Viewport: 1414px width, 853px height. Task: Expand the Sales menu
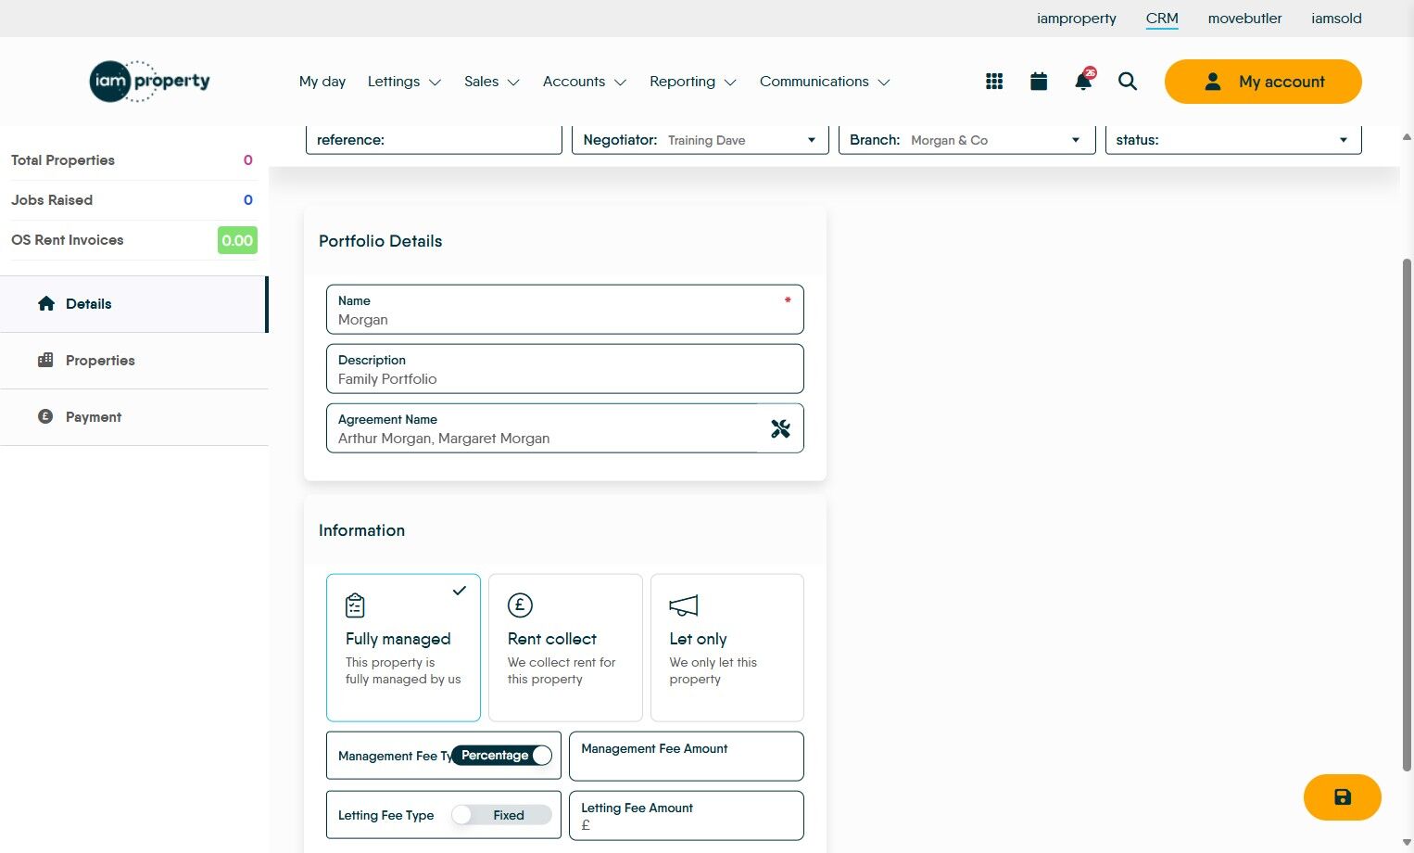point(492,82)
